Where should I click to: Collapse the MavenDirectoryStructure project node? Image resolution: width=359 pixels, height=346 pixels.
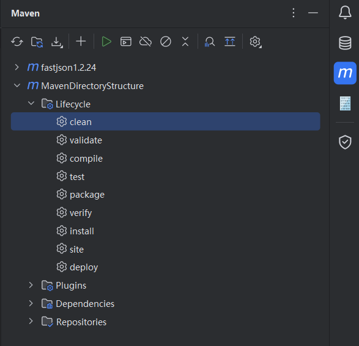pyautogui.click(x=17, y=85)
